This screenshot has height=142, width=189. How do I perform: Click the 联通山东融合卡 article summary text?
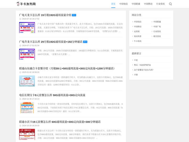80,81
